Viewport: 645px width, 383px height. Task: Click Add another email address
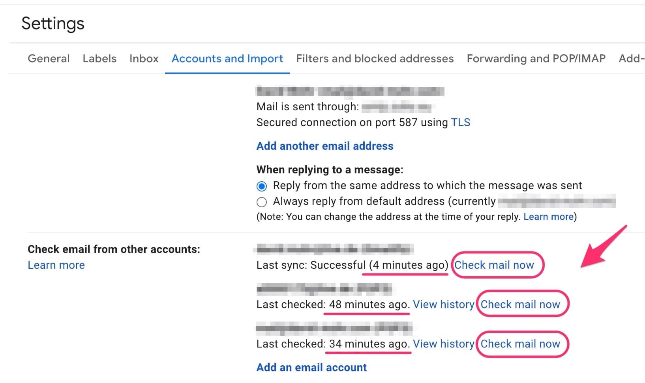324,146
